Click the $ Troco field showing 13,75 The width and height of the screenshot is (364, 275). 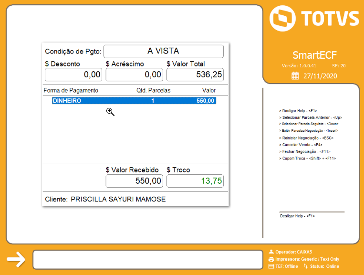click(195, 181)
